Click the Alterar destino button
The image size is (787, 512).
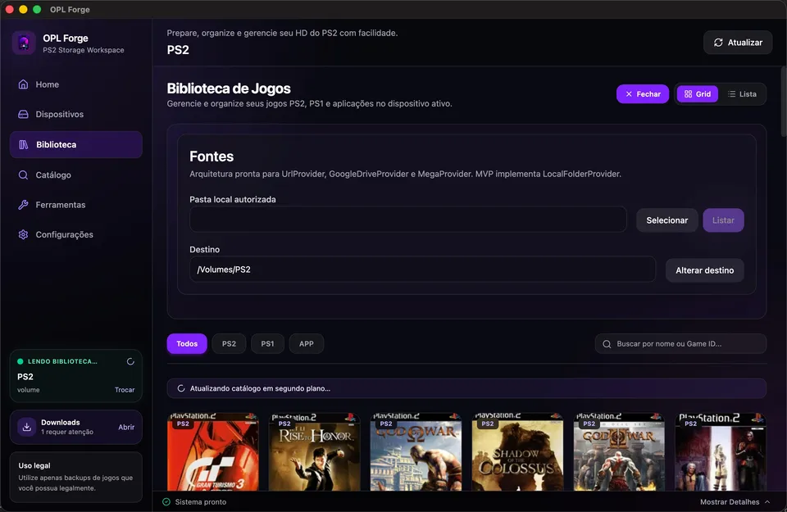tap(704, 270)
